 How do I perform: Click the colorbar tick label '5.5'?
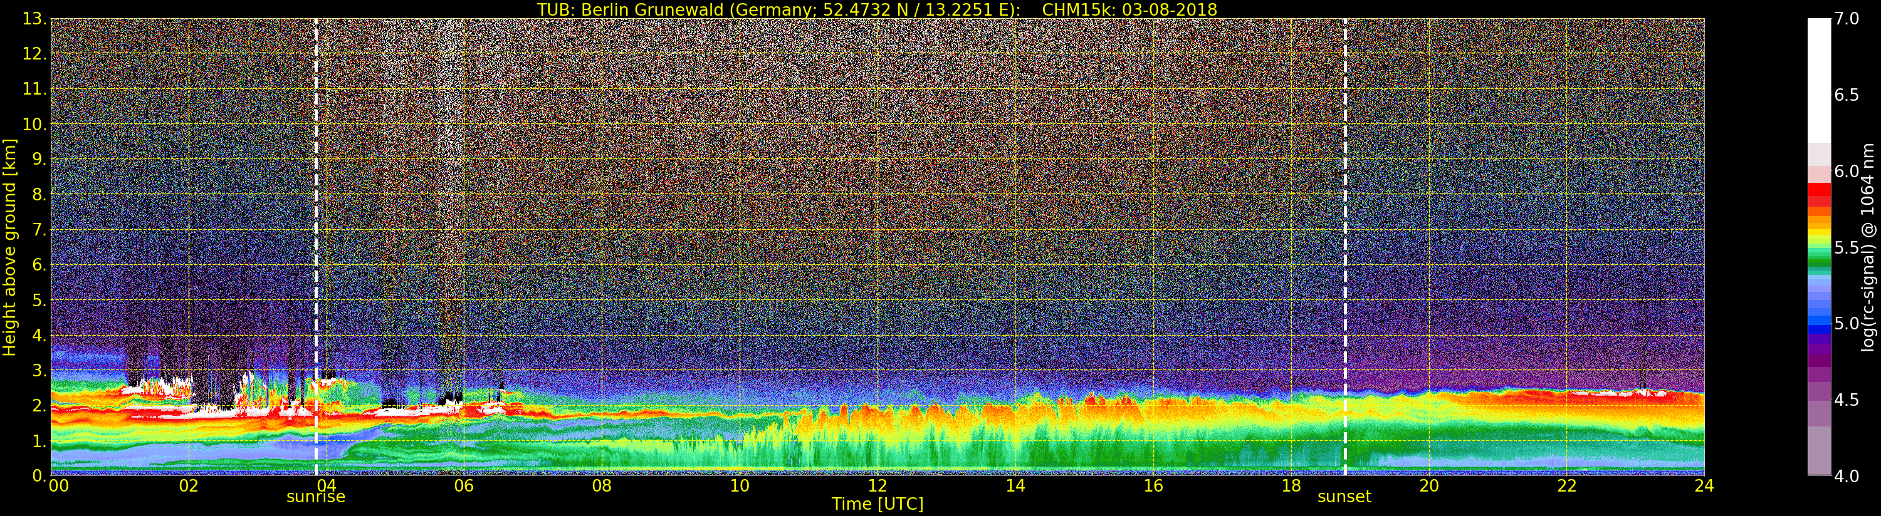pos(1847,247)
